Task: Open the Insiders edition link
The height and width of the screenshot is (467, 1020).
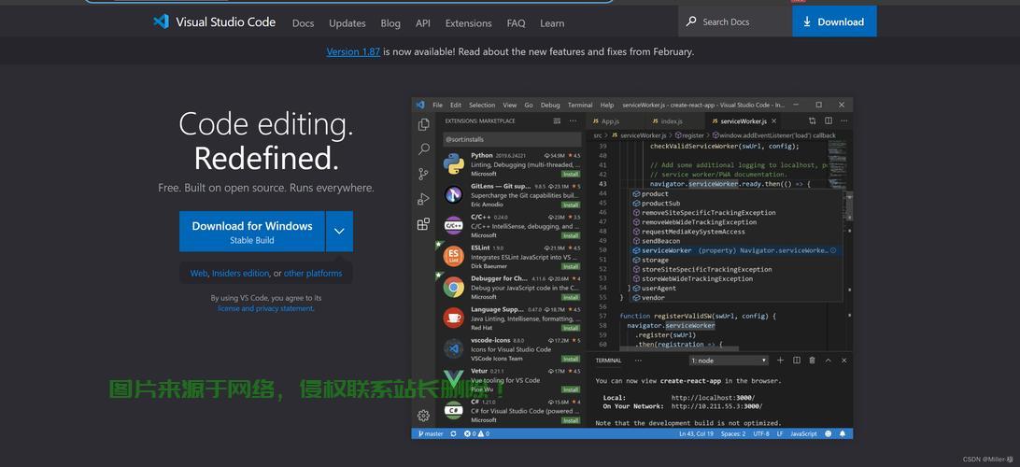Action: pyautogui.click(x=240, y=273)
